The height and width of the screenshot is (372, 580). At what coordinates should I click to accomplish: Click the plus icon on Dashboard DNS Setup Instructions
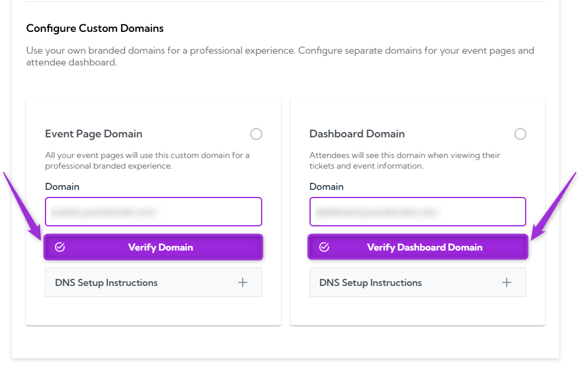coord(506,282)
